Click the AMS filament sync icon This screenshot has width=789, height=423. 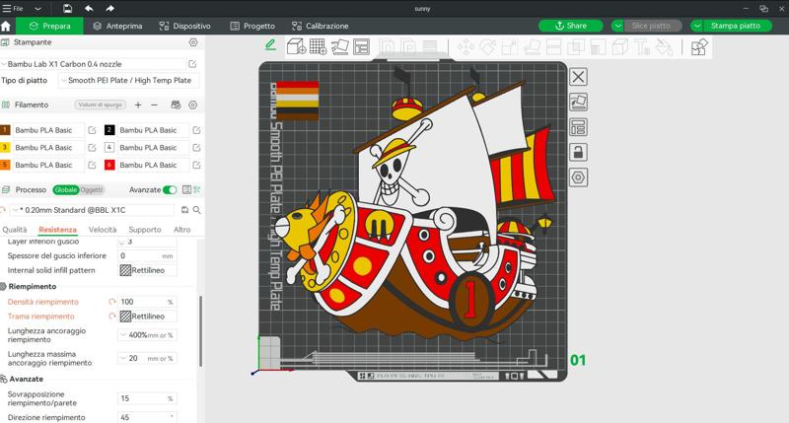pos(176,105)
